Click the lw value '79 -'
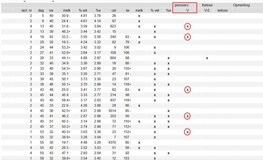Image resolution: width=263 pixels, height=160 pixels. click(x=128, y=42)
